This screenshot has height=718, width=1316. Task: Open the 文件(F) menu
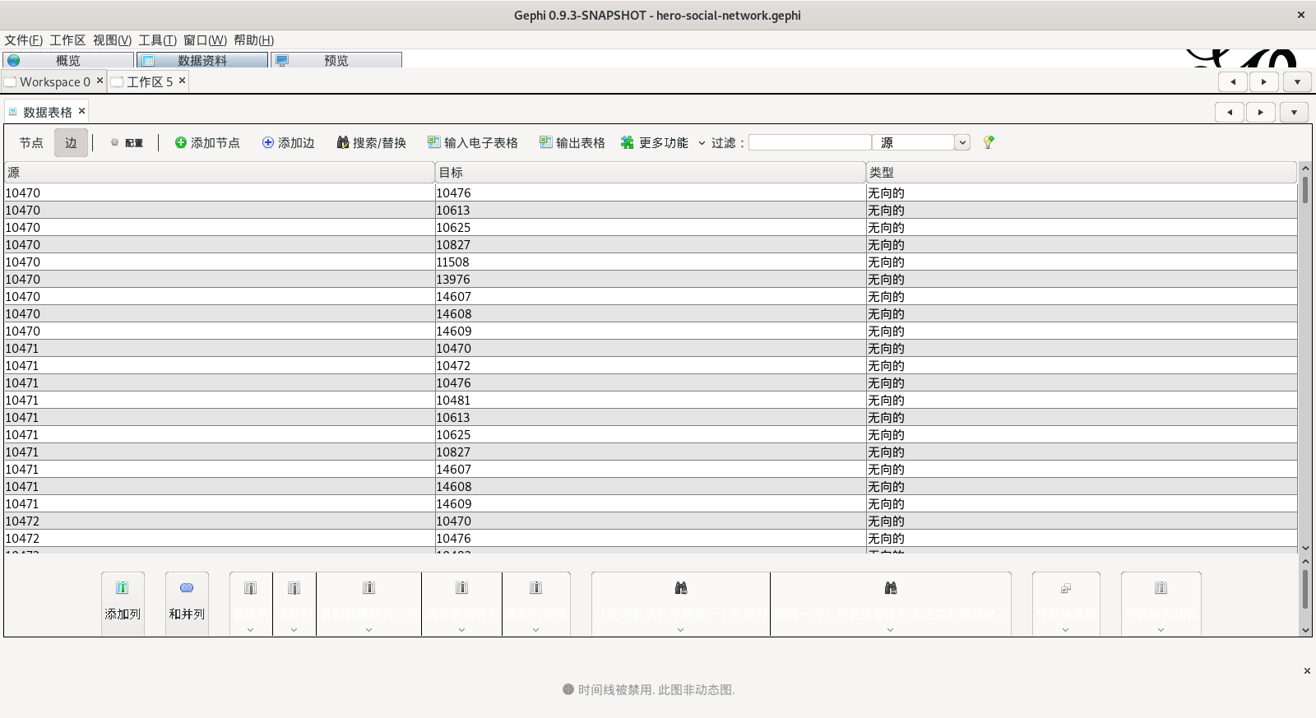[x=23, y=40]
